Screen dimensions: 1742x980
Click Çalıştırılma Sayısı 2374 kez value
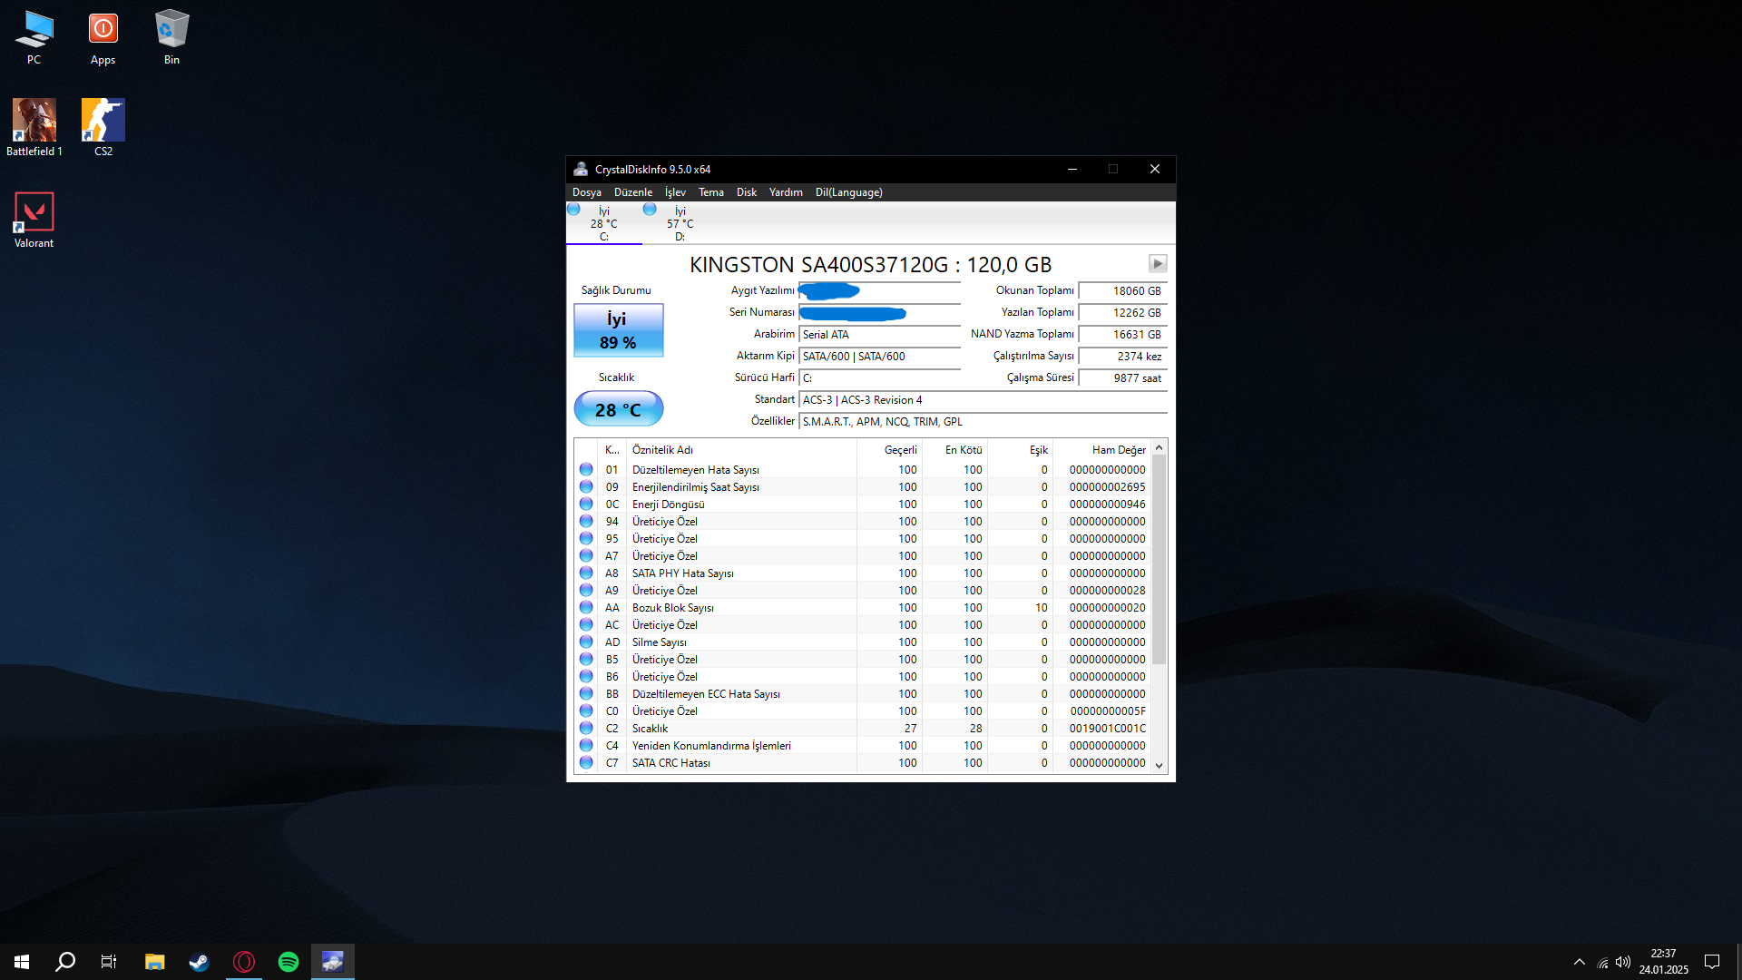point(1122,357)
